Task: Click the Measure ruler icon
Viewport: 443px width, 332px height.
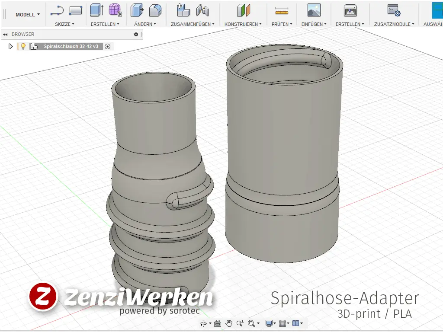Action: (x=282, y=11)
